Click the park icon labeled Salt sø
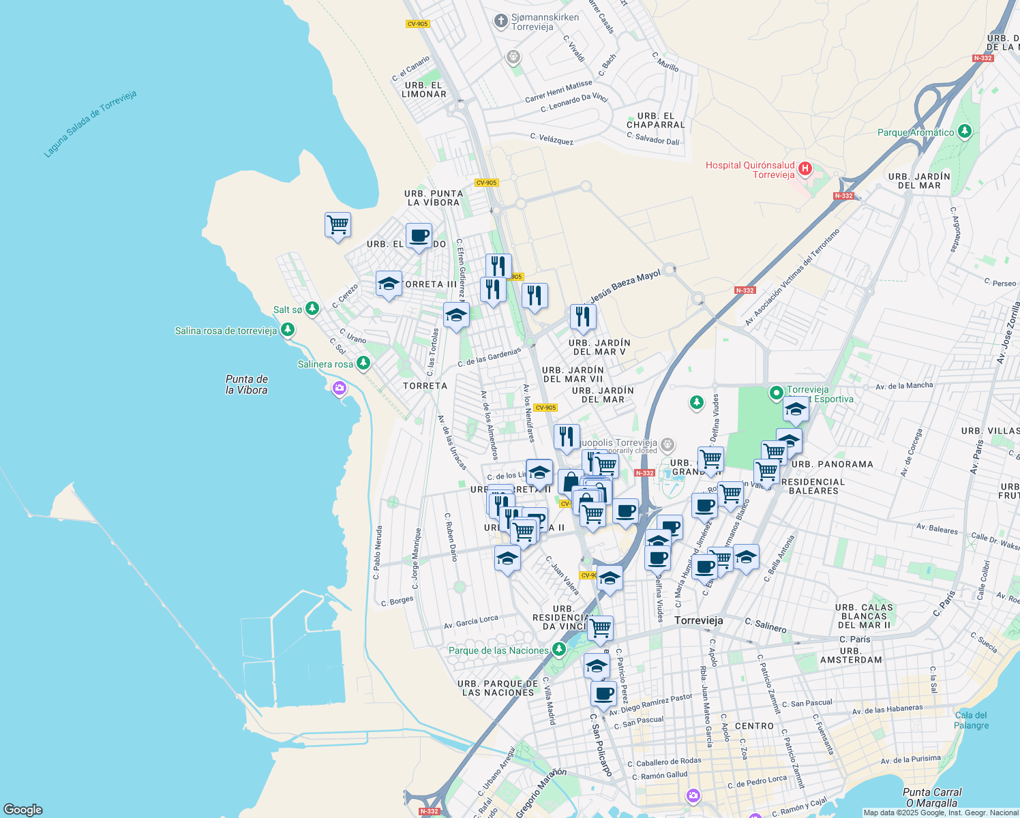The image size is (1020, 818). click(311, 307)
